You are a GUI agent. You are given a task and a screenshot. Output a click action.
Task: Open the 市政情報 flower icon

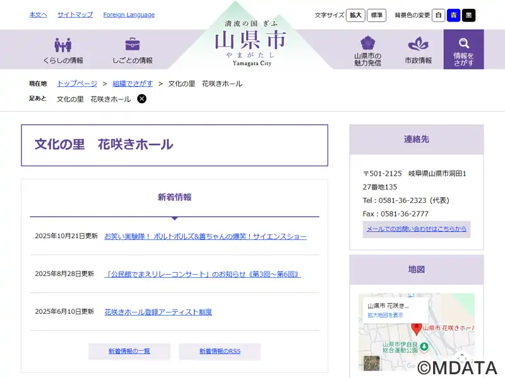click(418, 44)
